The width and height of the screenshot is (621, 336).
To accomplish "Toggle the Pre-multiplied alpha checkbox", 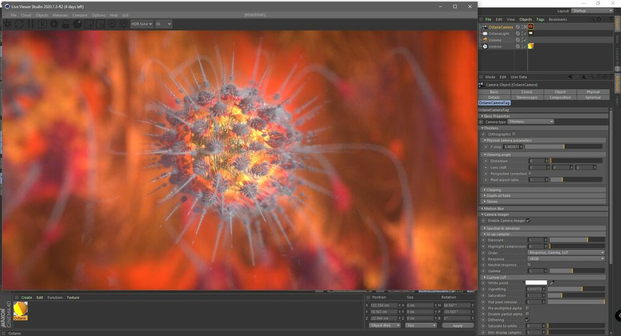I will click(x=527, y=308).
